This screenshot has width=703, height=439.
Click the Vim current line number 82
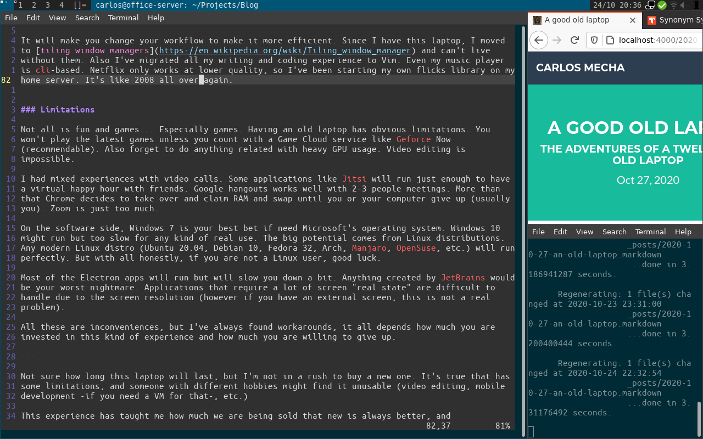(x=6, y=80)
